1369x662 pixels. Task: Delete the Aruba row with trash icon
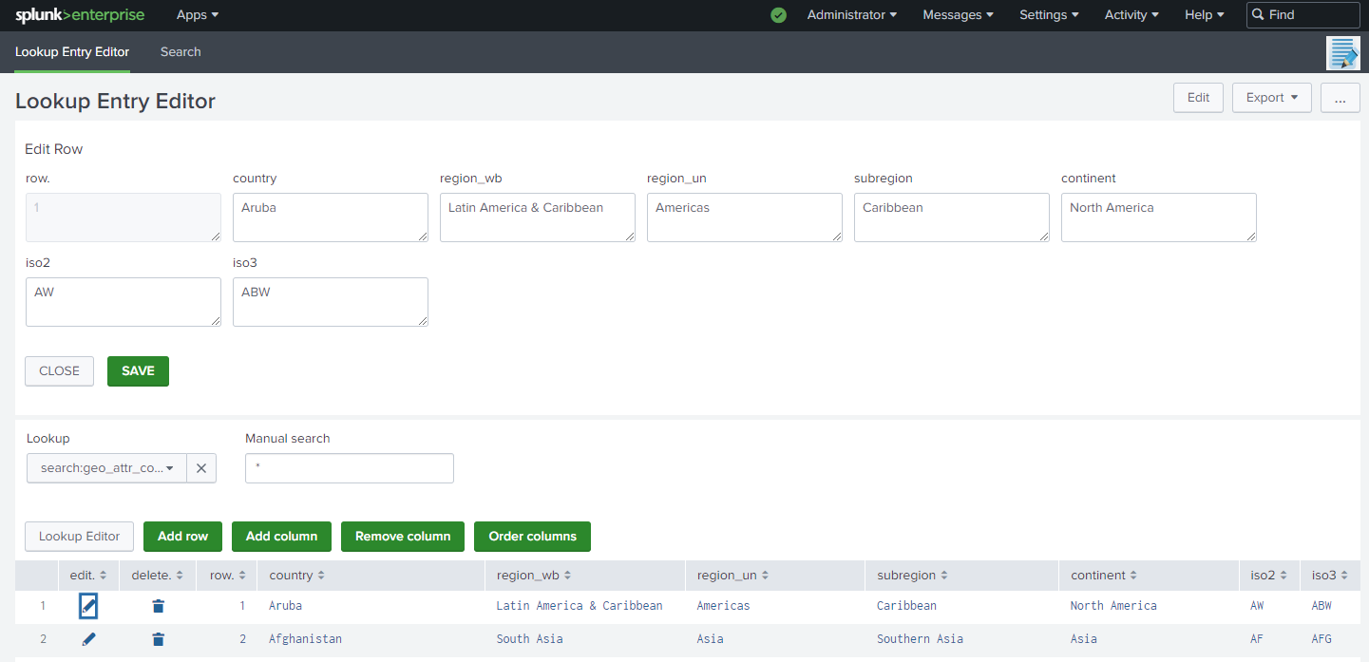(159, 606)
